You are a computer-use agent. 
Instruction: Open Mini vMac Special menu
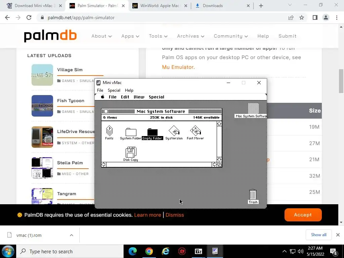[114, 90]
